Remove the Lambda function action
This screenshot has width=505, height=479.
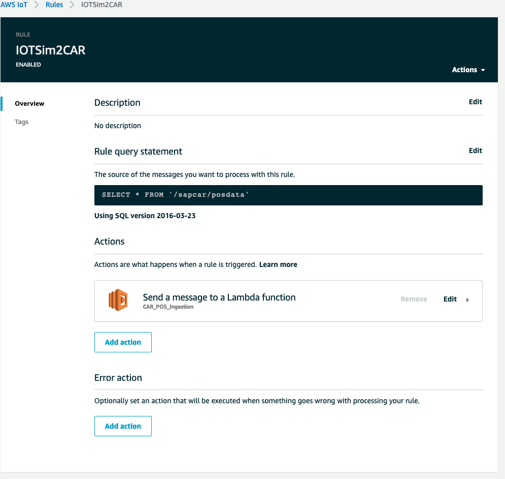point(414,299)
